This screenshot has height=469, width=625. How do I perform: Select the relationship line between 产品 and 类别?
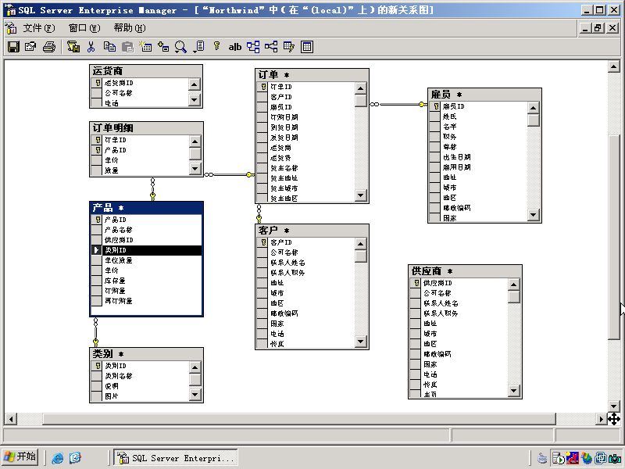(95, 331)
